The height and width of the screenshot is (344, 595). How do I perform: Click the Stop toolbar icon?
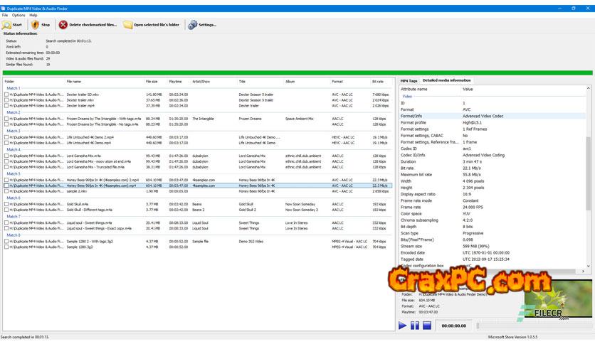36,25
